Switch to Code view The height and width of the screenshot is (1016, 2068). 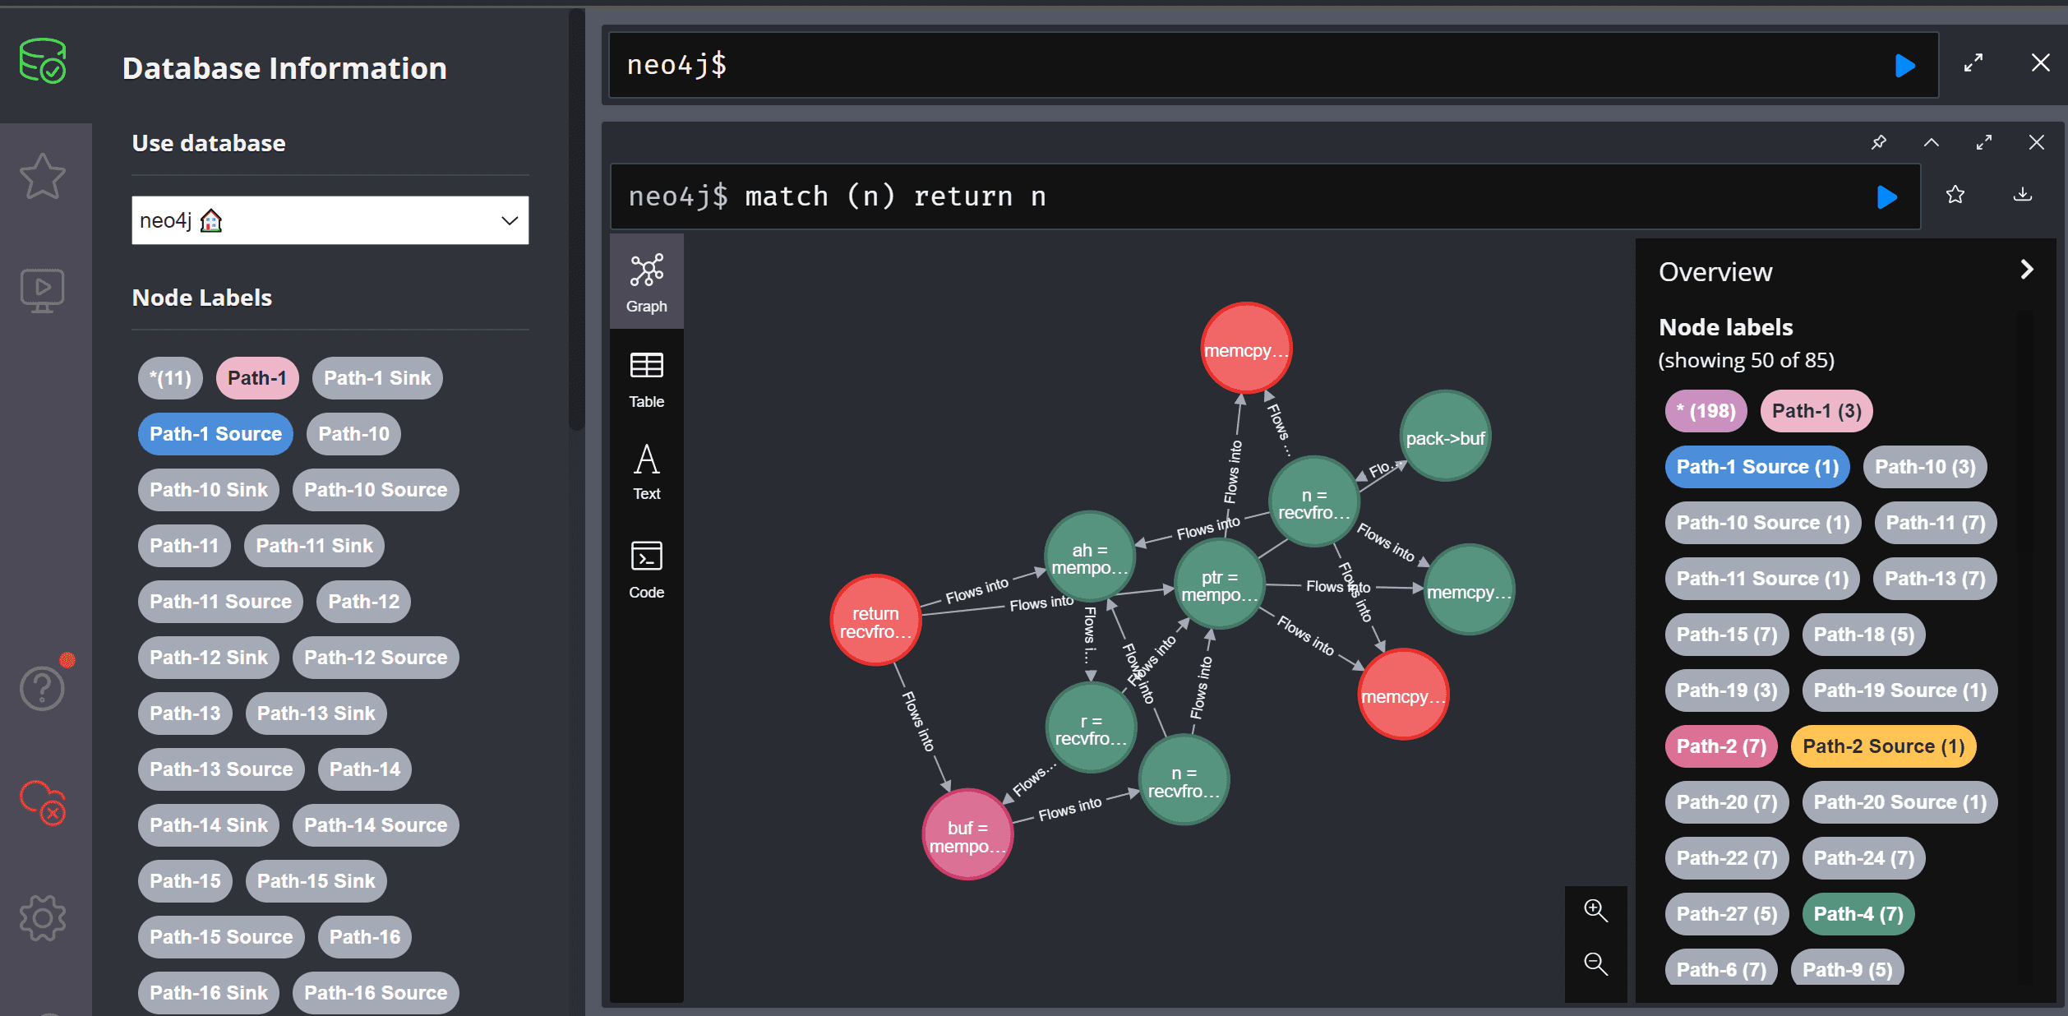[646, 570]
